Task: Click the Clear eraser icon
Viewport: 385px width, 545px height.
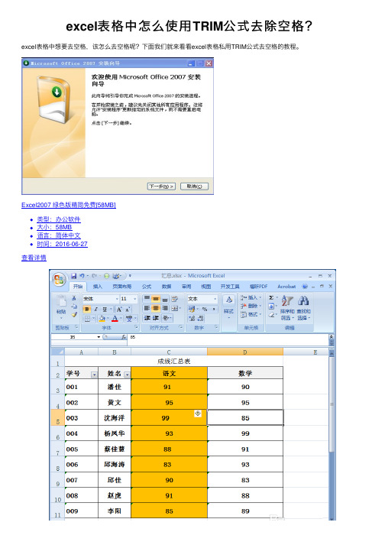Action: click(x=271, y=315)
